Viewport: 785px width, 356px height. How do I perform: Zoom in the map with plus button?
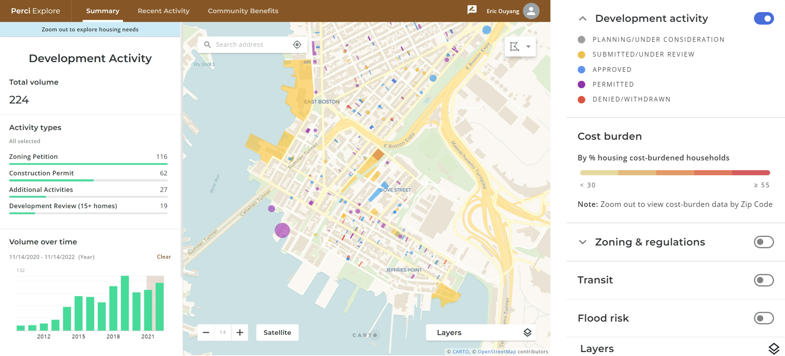point(240,332)
